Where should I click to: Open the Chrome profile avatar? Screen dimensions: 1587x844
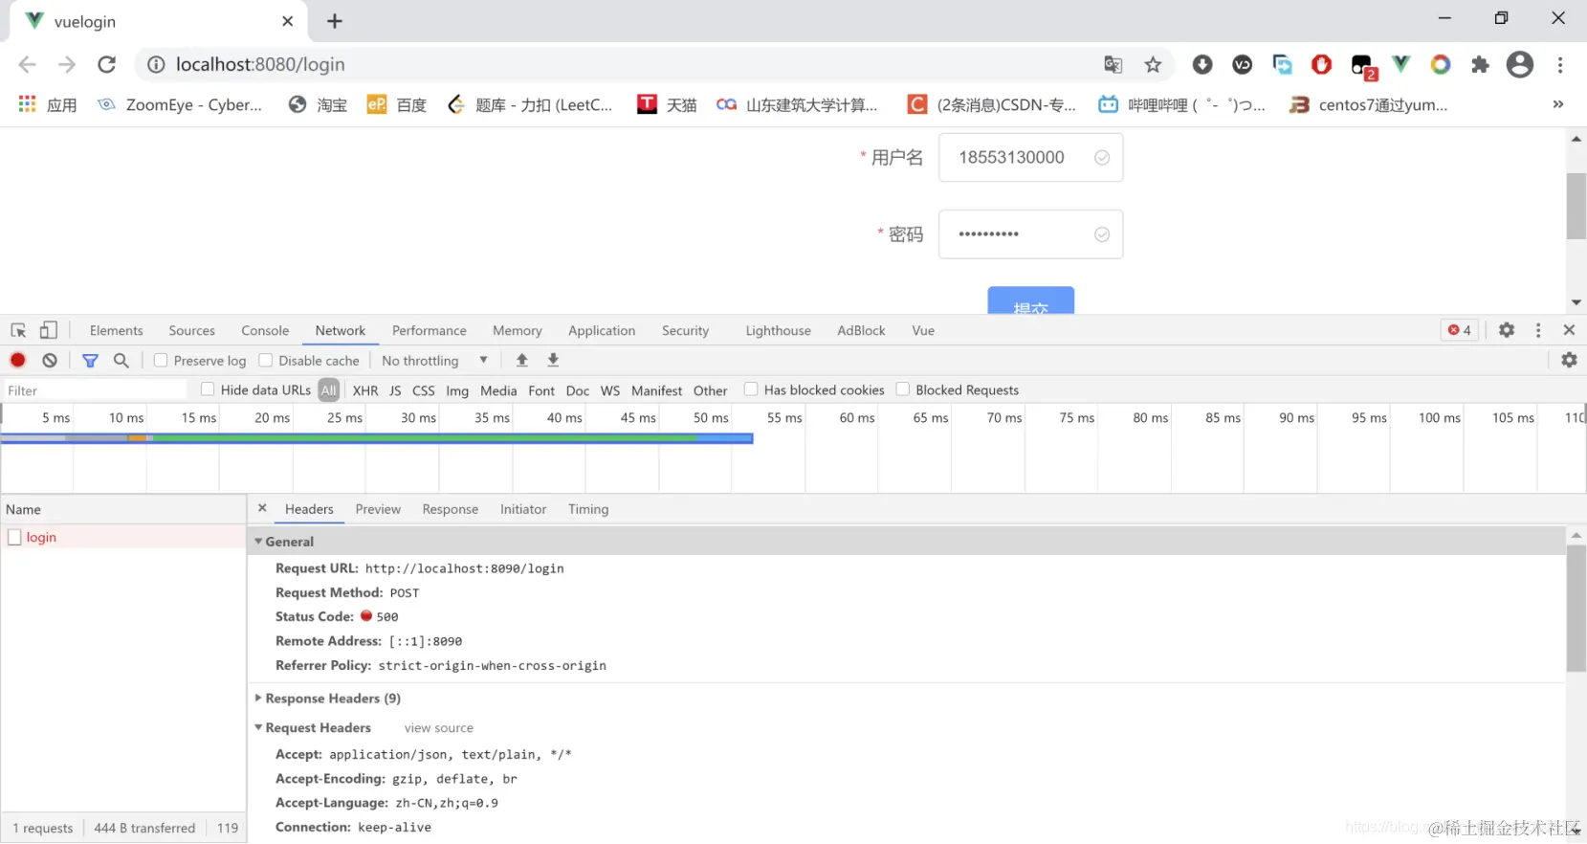point(1520,64)
